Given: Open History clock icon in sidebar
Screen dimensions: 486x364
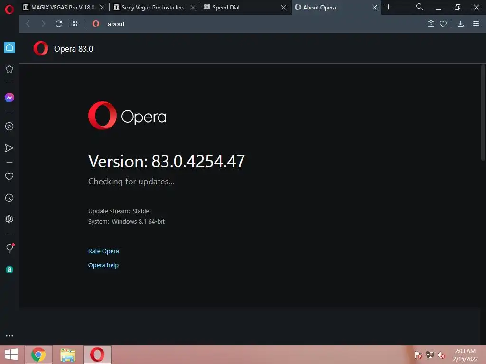Looking at the screenshot, I should click(x=9, y=198).
